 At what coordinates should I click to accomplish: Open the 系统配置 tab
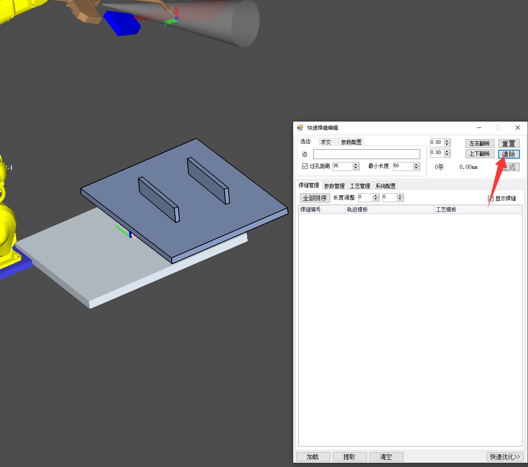[x=385, y=186]
